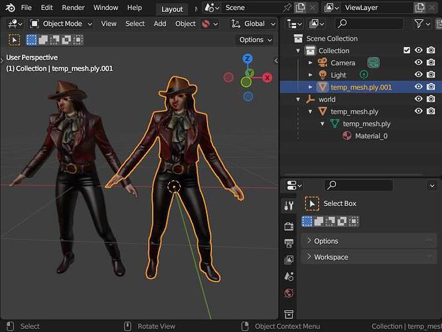The height and width of the screenshot is (332, 442).
Task: Open the Object Mode dropdown
Action: pos(61,24)
